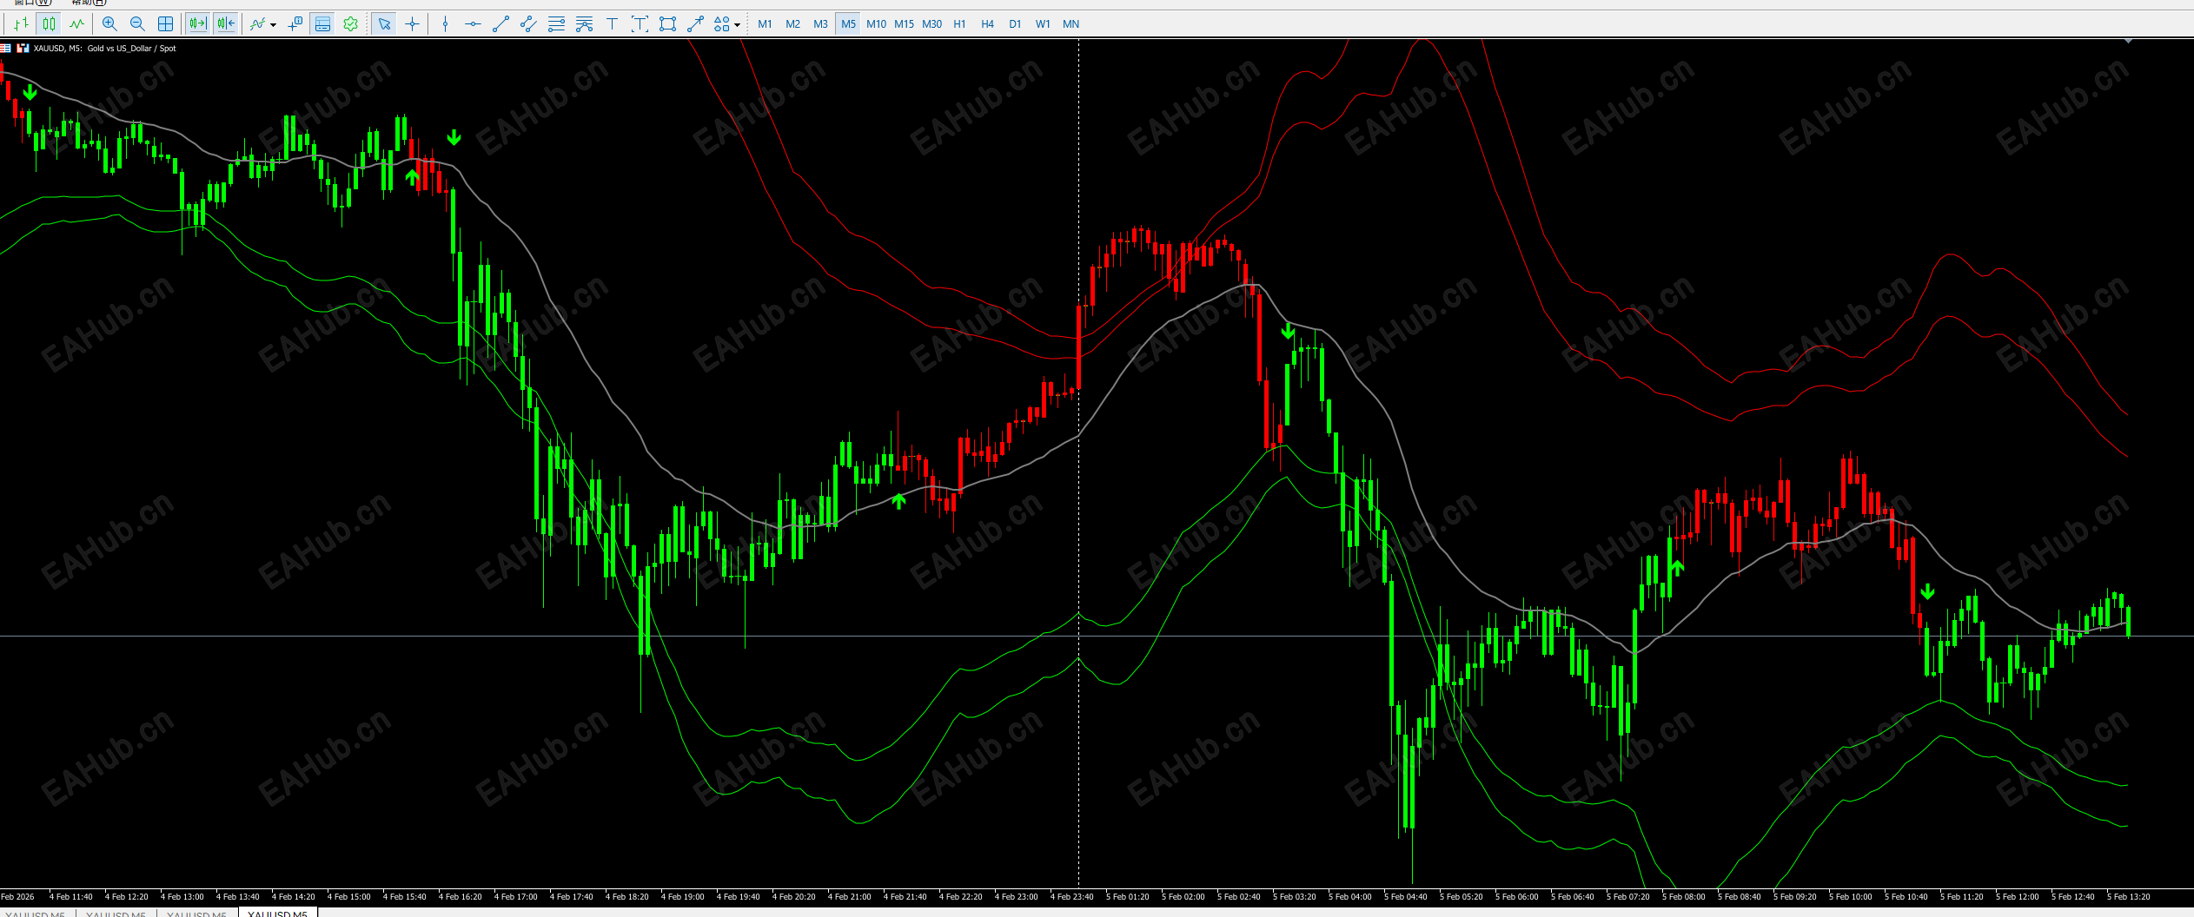Viewport: 2194px width, 917px height.
Task: Draw a vertical line on chart
Action: 445,24
